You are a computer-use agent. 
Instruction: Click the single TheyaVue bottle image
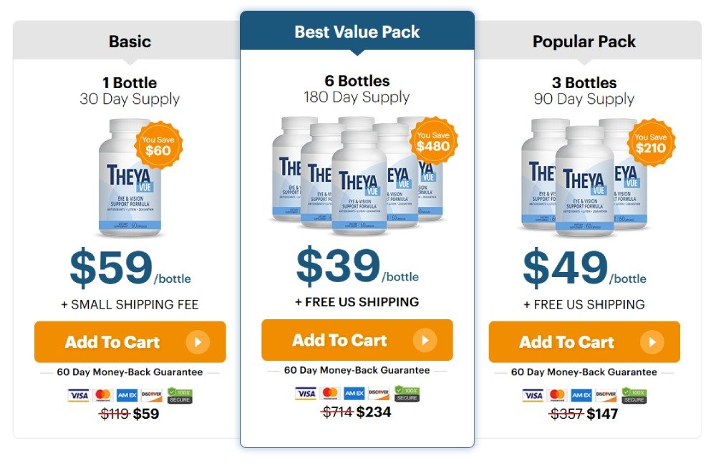tap(129, 178)
